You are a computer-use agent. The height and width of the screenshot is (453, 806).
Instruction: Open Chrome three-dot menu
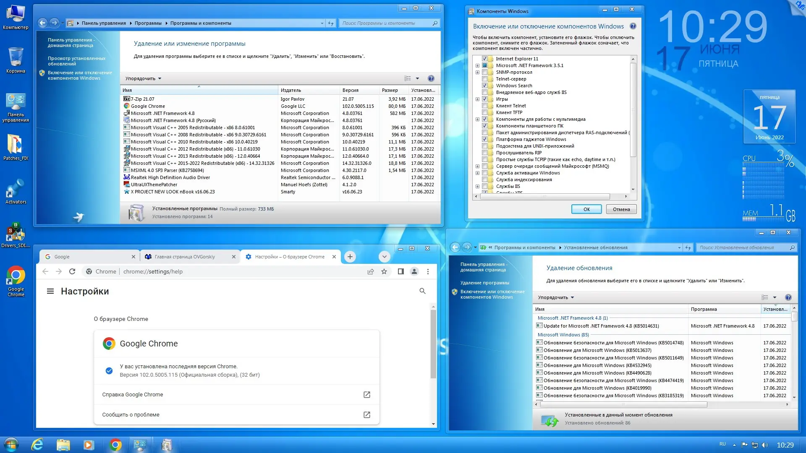tap(428, 271)
